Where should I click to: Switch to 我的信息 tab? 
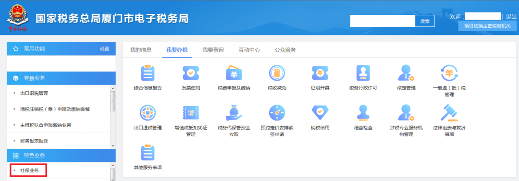click(x=141, y=50)
